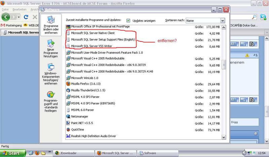
Task: Go back in Firefox
Action: 6,17
